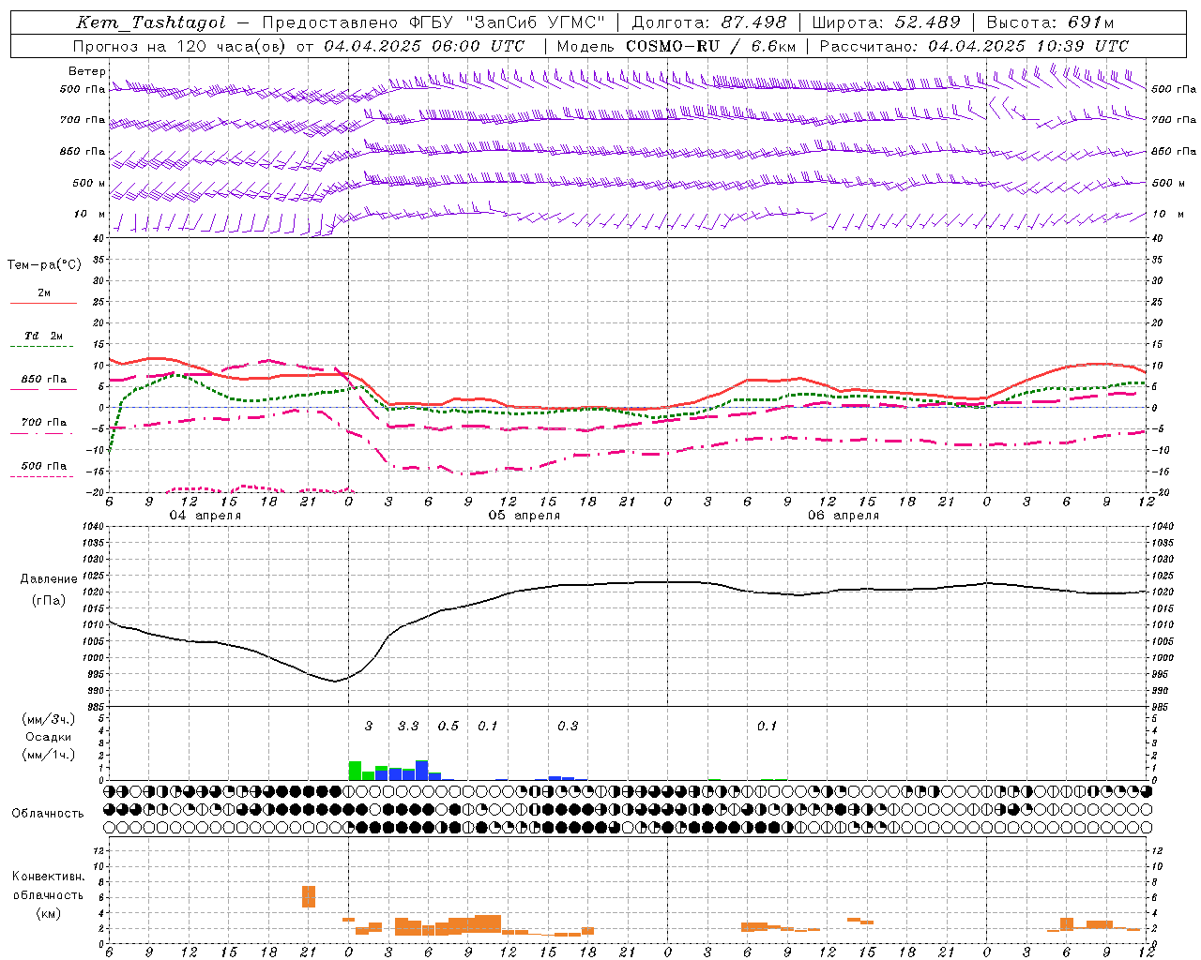1201x960 pixels.
Task: Click the dashed line sample under Td 2м legend
Action: [43, 347]
